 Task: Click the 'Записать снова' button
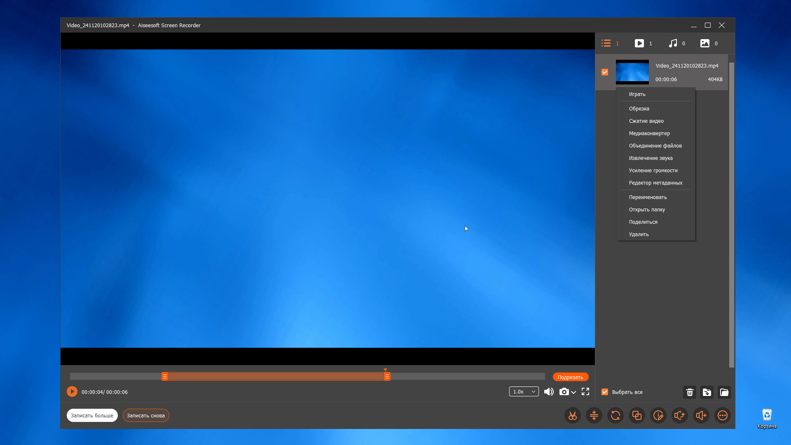pos(145,415)
